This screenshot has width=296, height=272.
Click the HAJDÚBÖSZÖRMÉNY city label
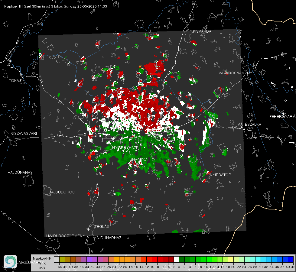click(66, 236)
